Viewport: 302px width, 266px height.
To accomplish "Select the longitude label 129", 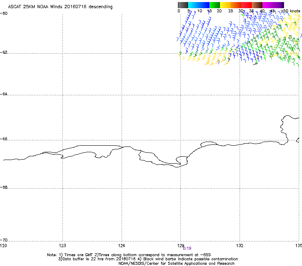I will coord(181,246).
